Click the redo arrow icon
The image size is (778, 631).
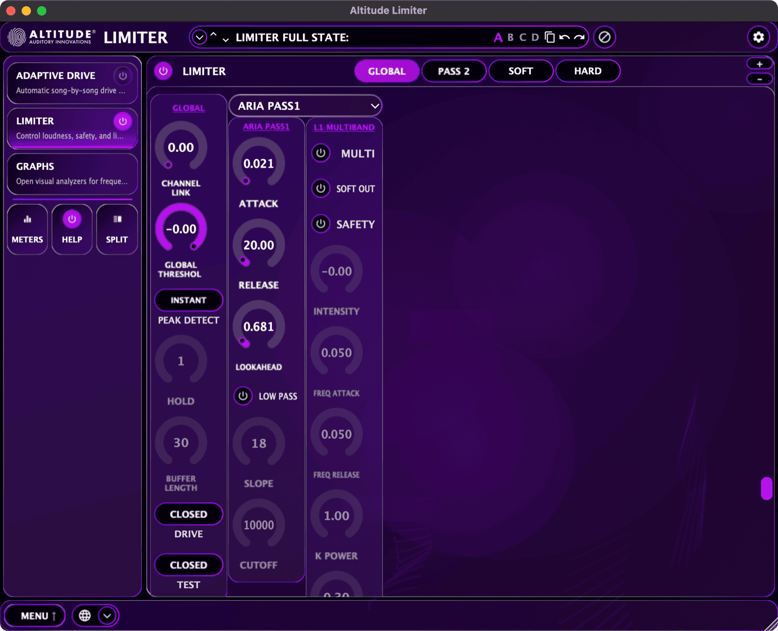coord(579,38)
